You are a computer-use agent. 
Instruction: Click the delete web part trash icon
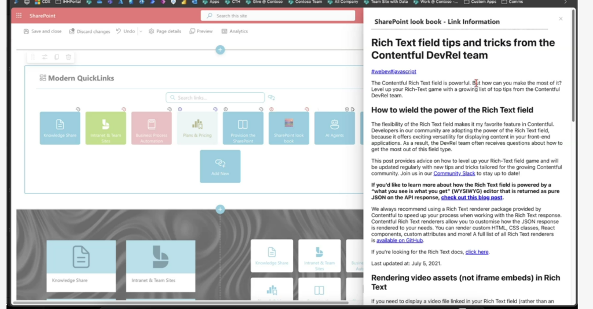point(68,57)
